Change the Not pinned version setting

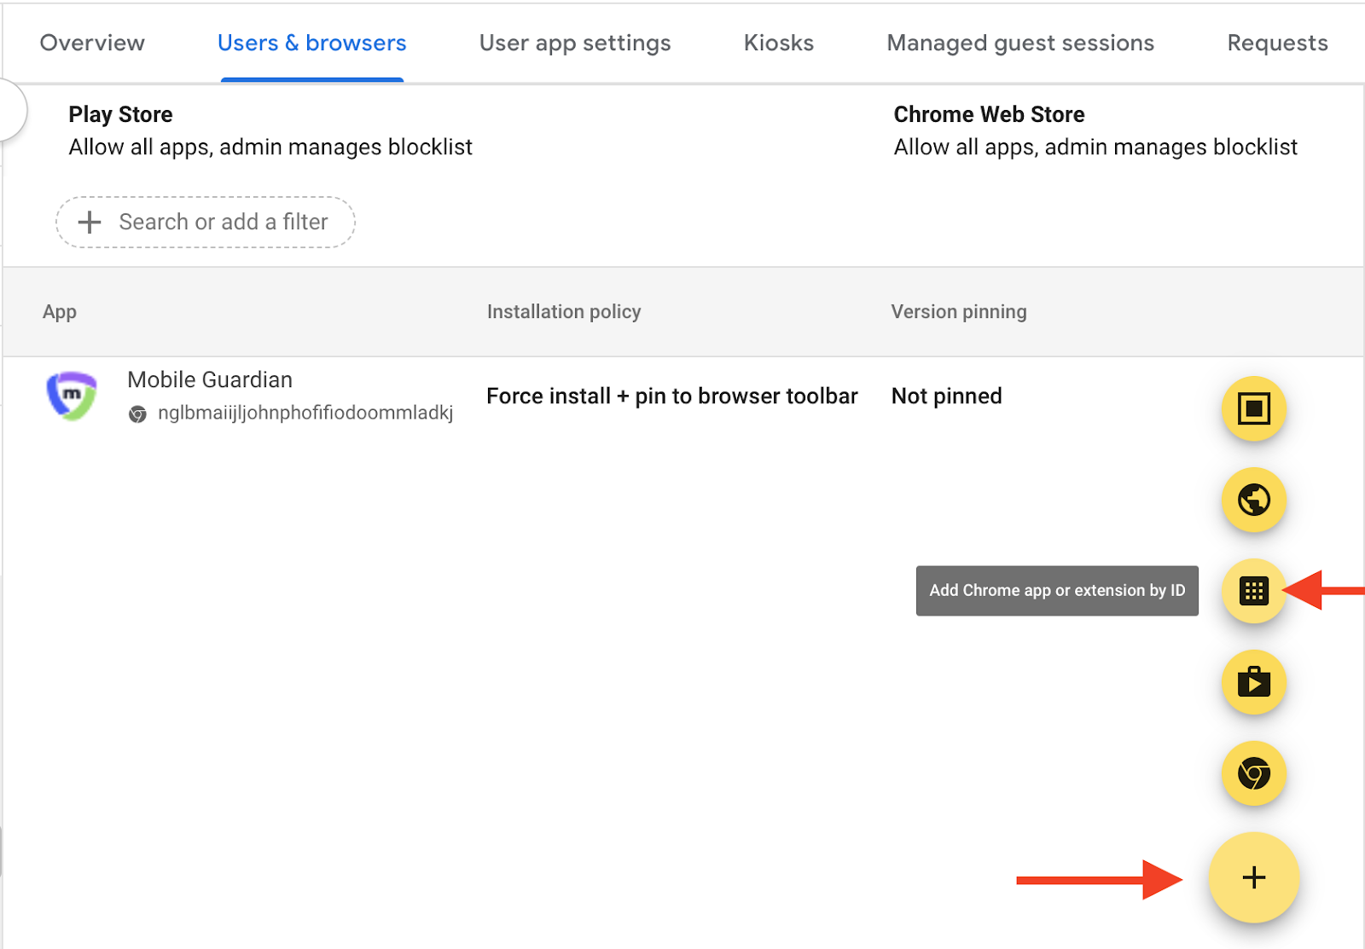tap(947, 396)
